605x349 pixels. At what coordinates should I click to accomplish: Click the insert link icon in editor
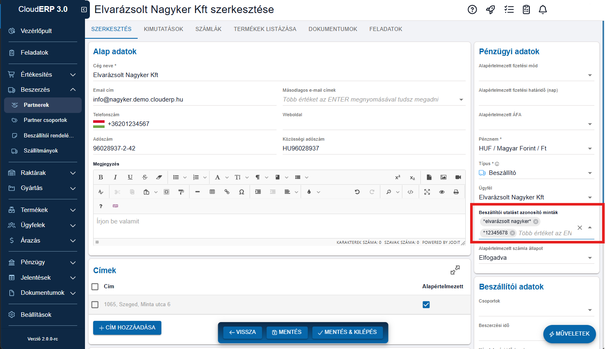point(227,192)
